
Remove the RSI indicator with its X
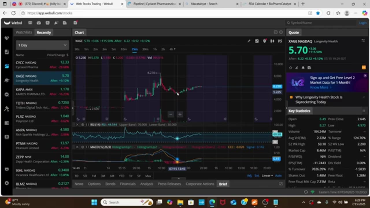click(77, 125)
